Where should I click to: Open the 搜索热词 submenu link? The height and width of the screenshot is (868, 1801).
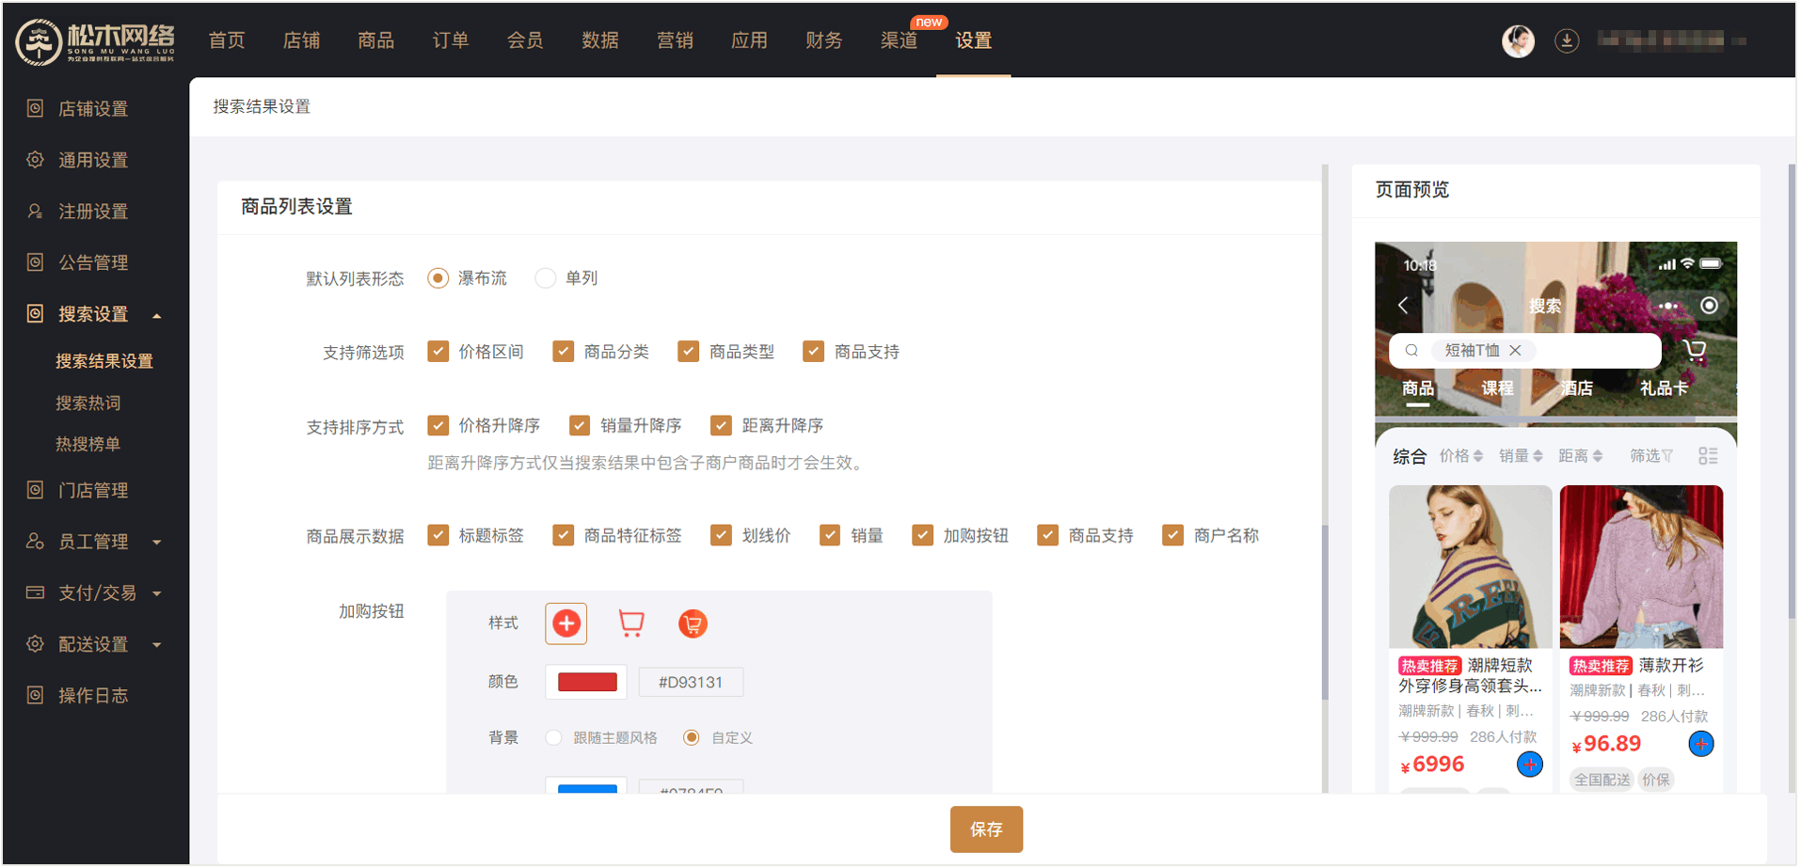88,403
